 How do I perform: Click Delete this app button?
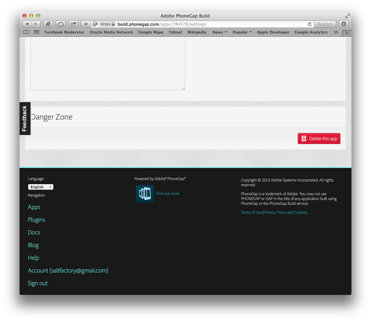[319, 138]
